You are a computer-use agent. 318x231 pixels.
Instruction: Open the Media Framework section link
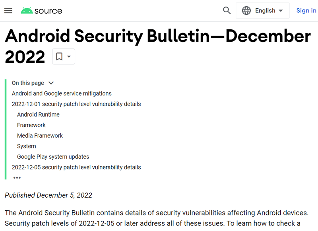pyautogui.click(x=40, y=136)
